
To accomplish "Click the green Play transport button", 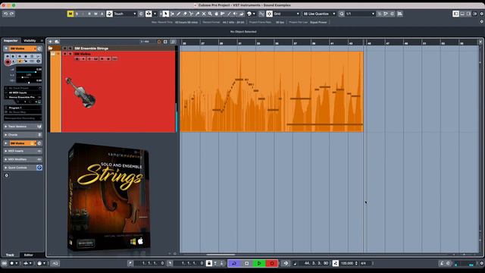I will tap(259, 263).
